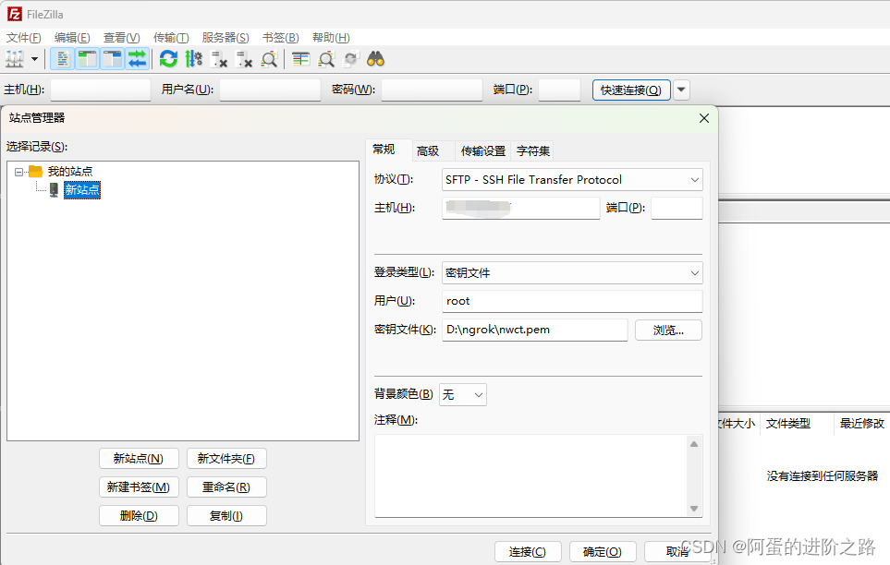Select the 新站点 entry in the tree
This screenshot has height=565, width=890.
tap(82, 189)
